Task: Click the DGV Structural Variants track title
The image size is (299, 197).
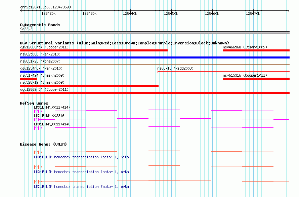Action: click(x=125, y=43)
